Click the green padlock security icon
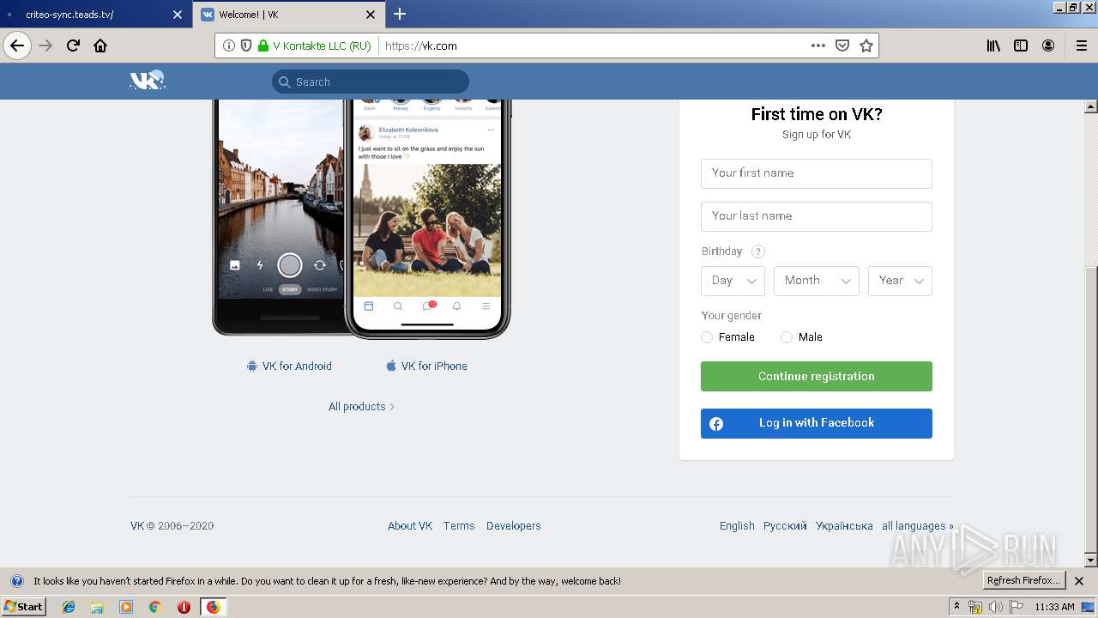This screenshot has width=1098, height=618. (263, 45)
